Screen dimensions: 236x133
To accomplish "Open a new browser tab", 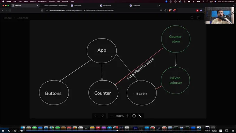I will pos(160,6).
